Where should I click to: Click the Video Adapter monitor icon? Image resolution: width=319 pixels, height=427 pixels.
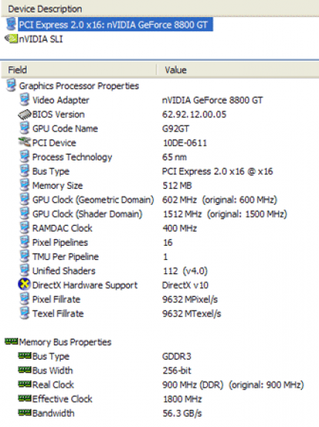tap(24, 100)
